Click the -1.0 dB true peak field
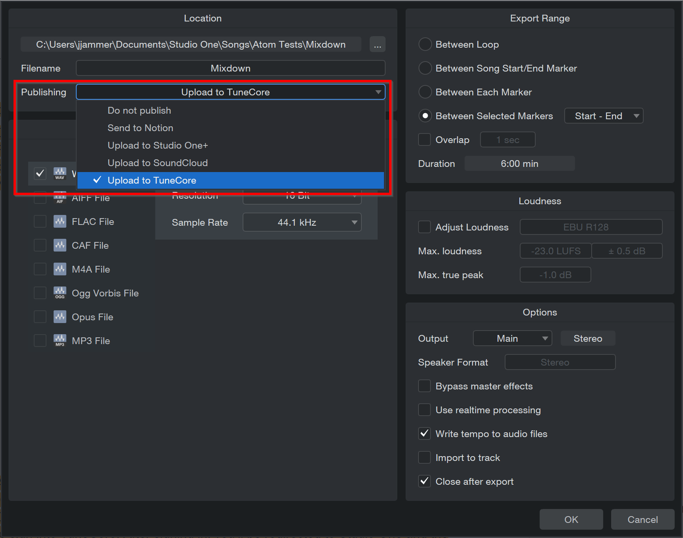The image size is (683, 538). pos(556,275)
